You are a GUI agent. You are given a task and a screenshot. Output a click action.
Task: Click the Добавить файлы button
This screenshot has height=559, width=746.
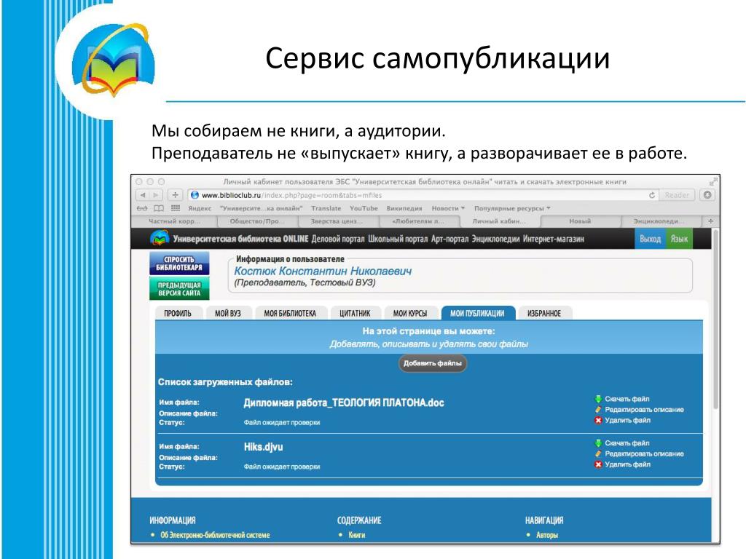pyautogui.click(x=433, y=363)
